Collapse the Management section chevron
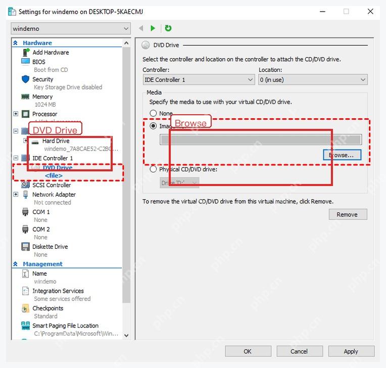This screenshot has height=368, width=386. (x=16, y=264)
